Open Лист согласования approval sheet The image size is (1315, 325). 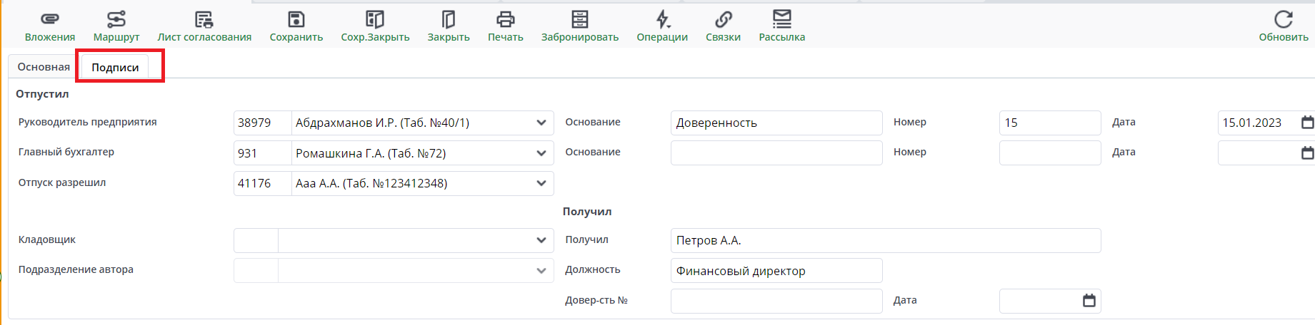(x=204, y=20)
